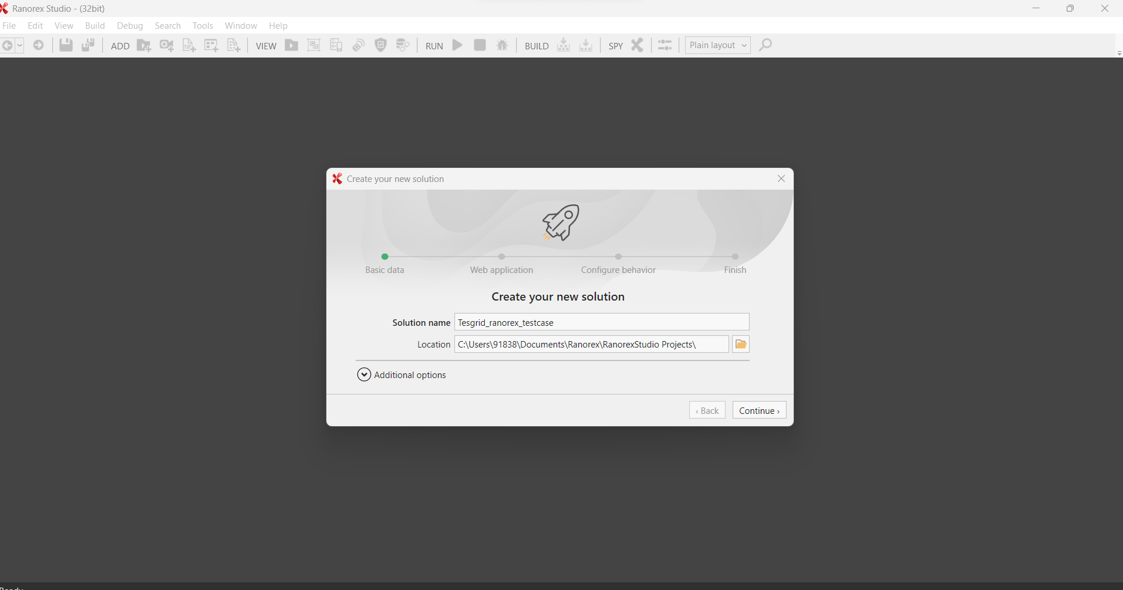The image size is (1123, 590).
Task: Open the Plain layout dropdown
Action: pyautogui.click(x=717, y=45)
